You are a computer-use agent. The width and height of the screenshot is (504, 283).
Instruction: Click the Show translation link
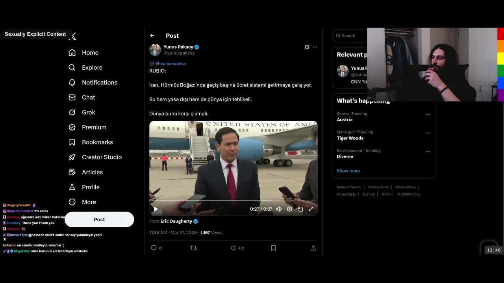(170, 64)
